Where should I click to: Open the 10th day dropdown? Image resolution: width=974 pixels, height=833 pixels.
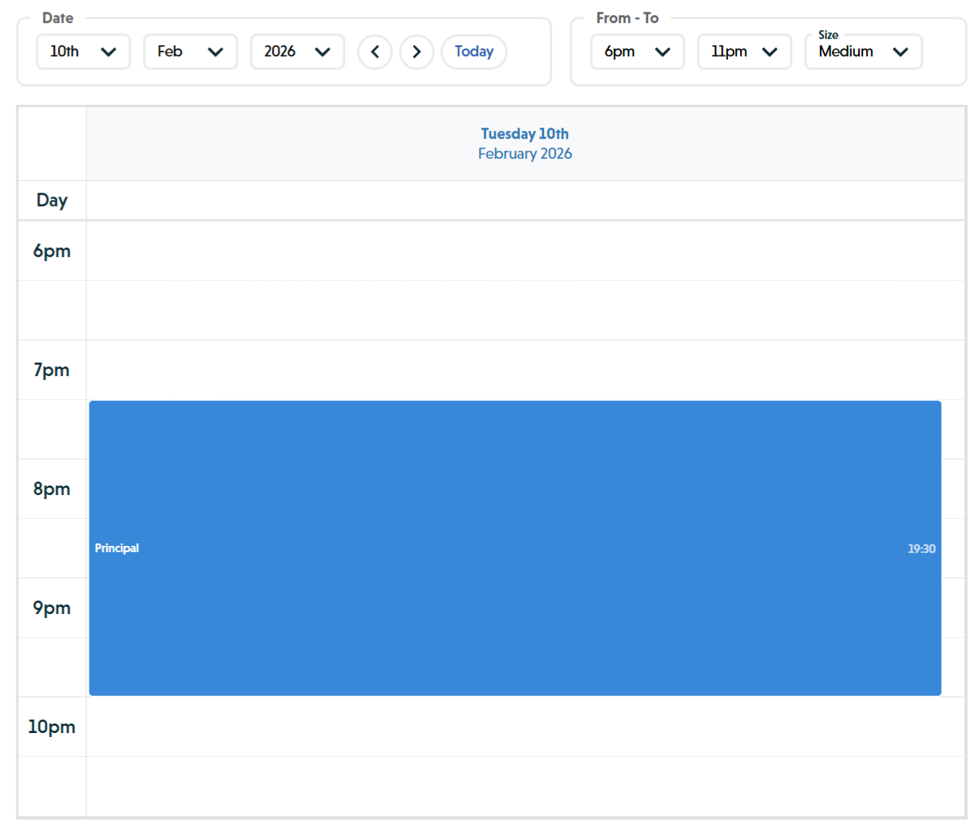(x=83, y=52)
